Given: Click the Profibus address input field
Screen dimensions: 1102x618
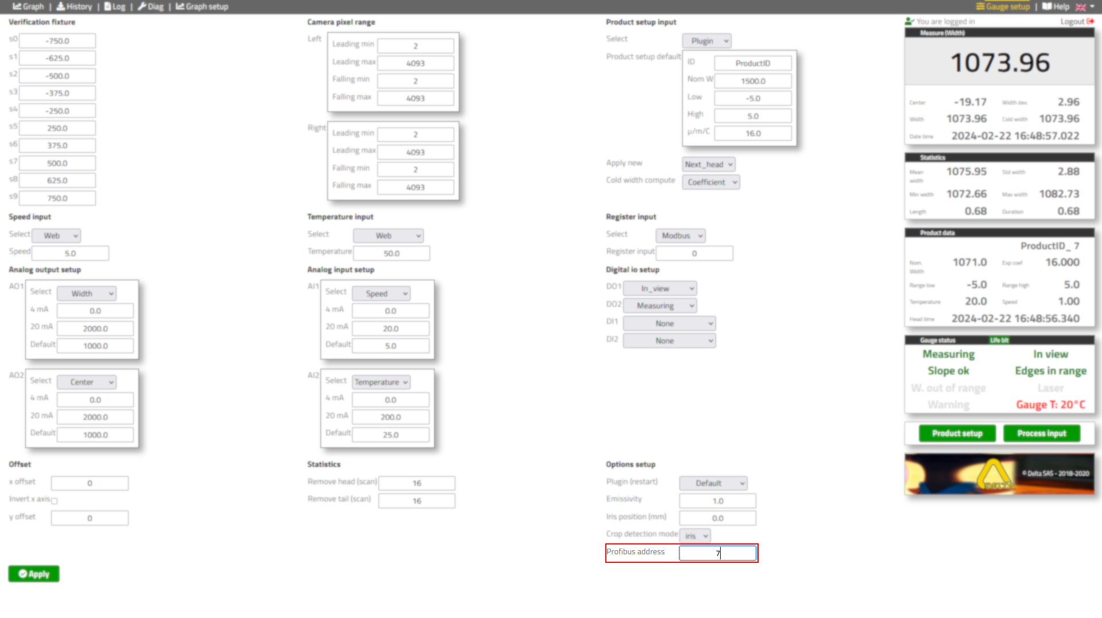Looking at the screenshot, I should 717,553.
